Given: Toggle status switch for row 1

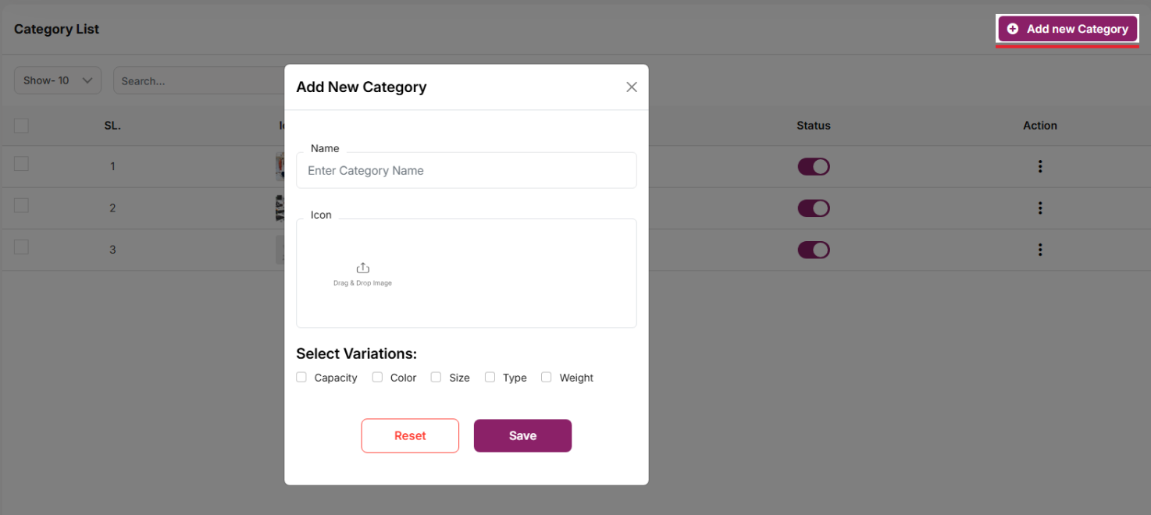Looking at the screenshot, I should [x=813, y=166].
